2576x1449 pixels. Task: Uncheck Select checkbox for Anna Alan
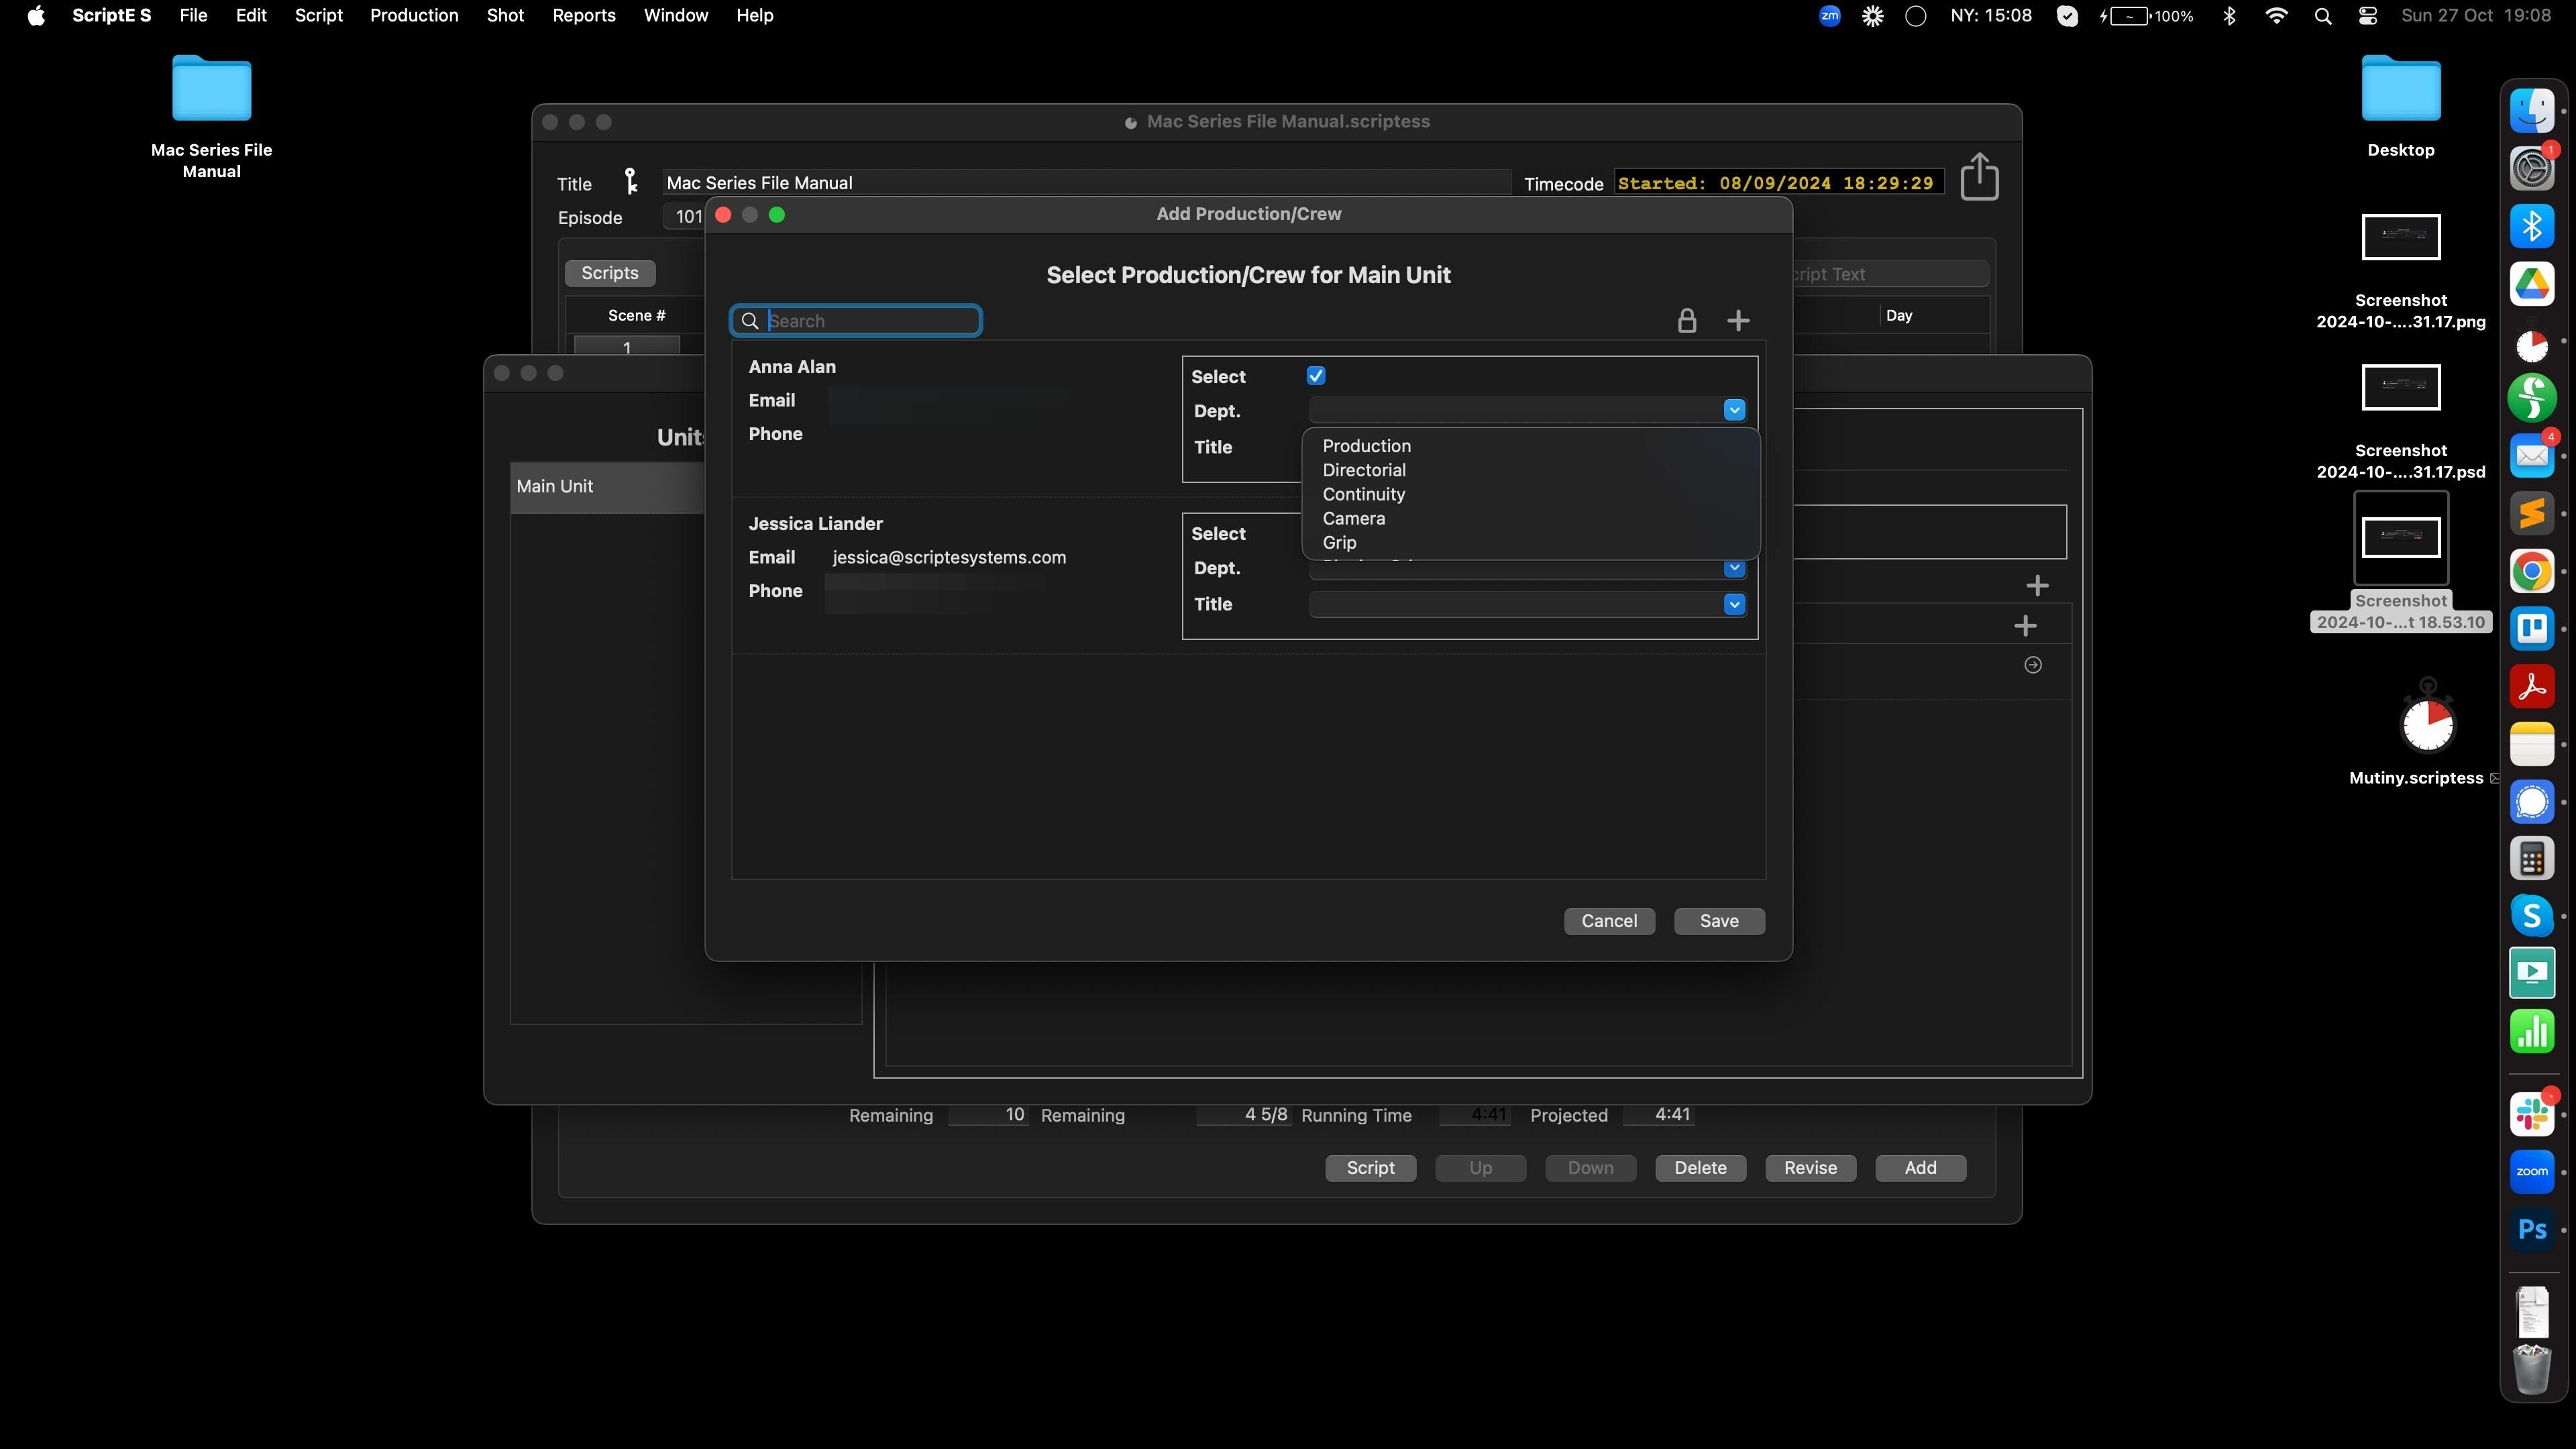click(1315, 376)
